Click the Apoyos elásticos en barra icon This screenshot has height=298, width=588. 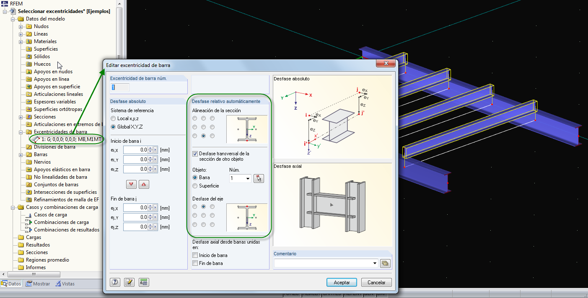point(29,170)
